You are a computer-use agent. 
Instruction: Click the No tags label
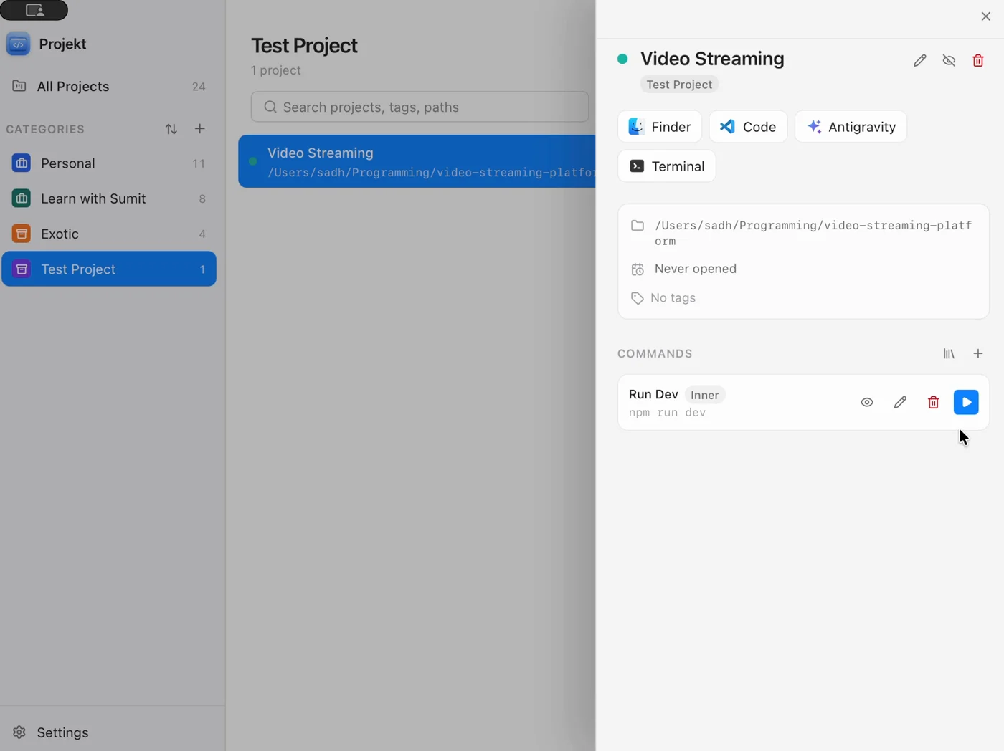(673, 298)
